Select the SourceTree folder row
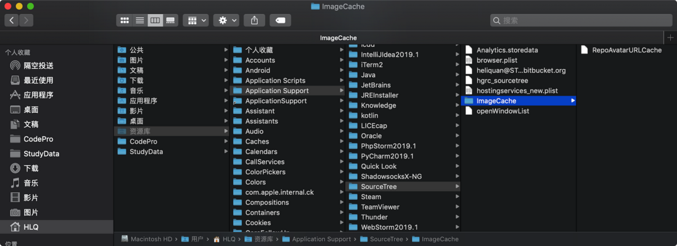Viewport: 677px width, 246px height. point(403,186)
